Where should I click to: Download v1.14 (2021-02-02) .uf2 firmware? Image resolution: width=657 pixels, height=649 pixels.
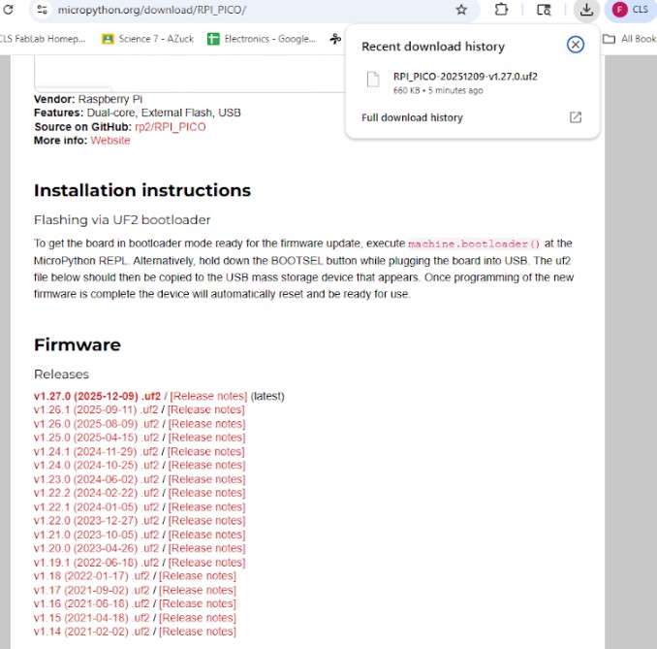pos(92,632)
